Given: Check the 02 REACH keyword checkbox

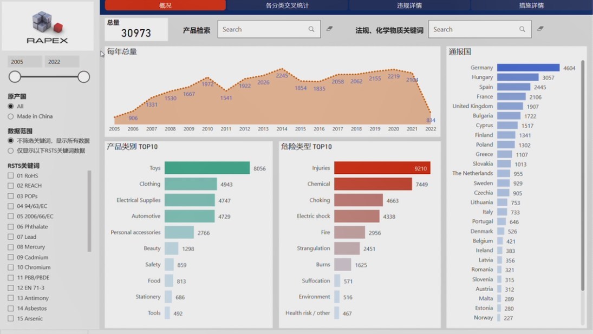Looking at the screenshot, I should click(x=11, y=186).
